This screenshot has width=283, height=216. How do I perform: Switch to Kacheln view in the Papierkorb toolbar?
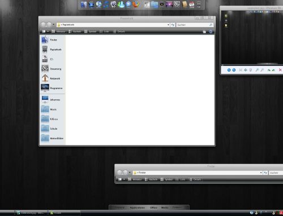pos(75,32)
